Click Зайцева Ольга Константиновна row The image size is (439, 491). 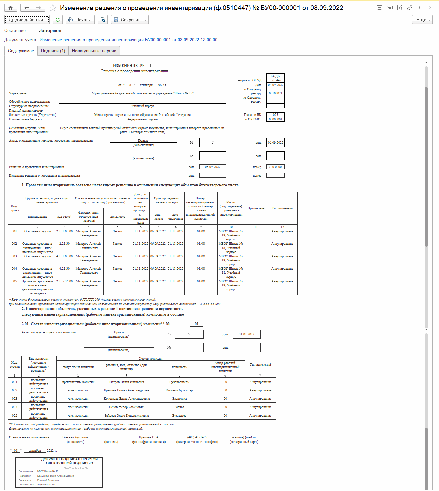point(142,416)
